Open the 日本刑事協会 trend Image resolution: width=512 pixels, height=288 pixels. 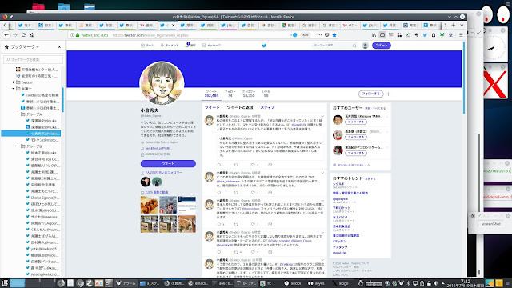pyautogui.click(x=342, y=226)
